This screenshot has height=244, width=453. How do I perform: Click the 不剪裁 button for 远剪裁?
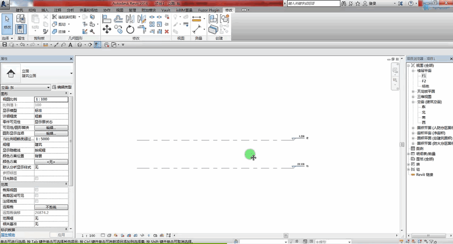click(x=51, y=207)
